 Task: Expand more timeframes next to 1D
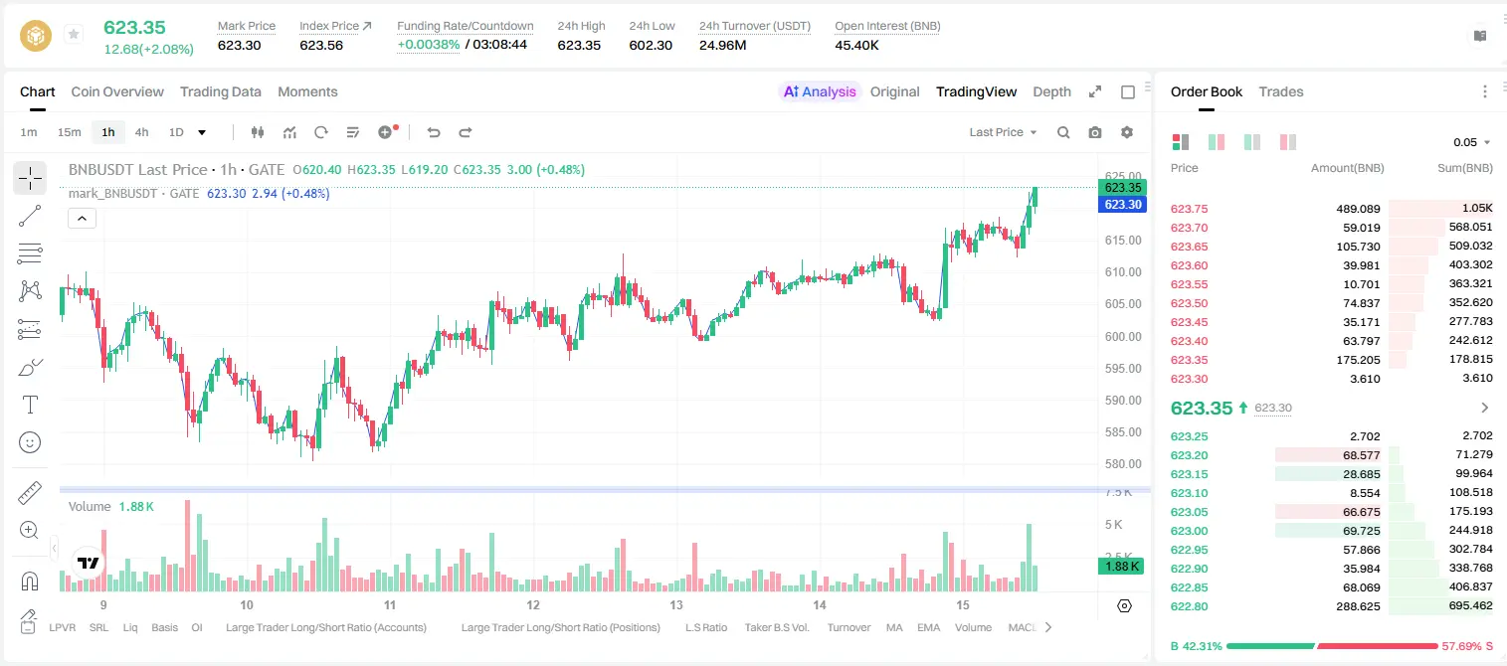point(202,132)
